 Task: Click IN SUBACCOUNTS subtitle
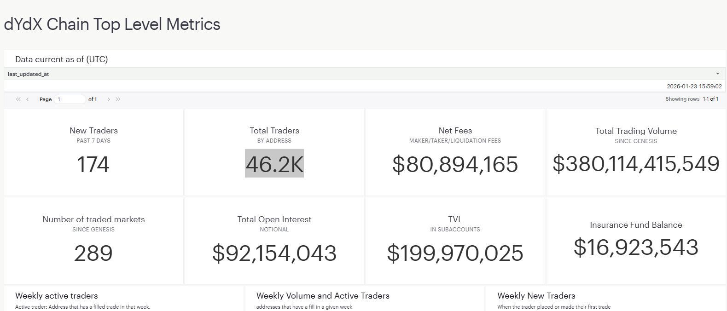[x=455, y=230]
